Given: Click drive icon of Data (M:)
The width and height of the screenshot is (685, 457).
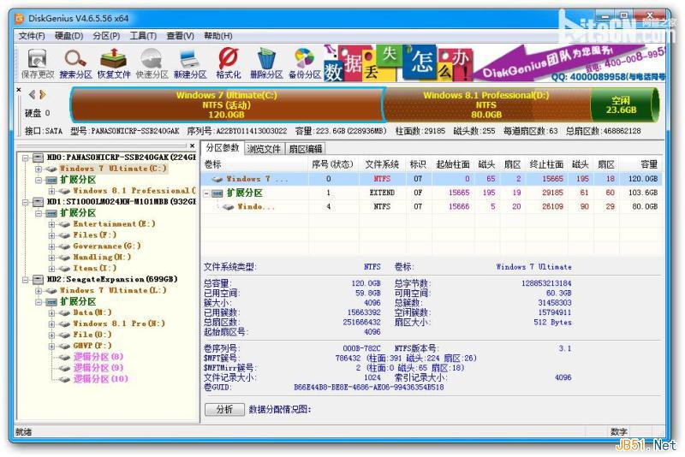Looking at the screenshot, I should pyautogui.click(x=65, y=312).
